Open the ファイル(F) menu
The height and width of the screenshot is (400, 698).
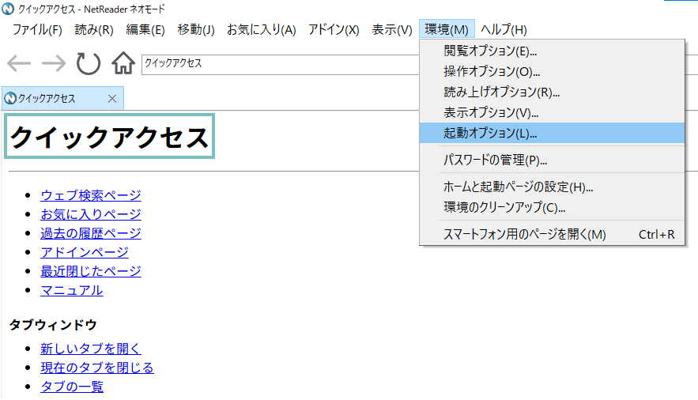click(37, 30)
